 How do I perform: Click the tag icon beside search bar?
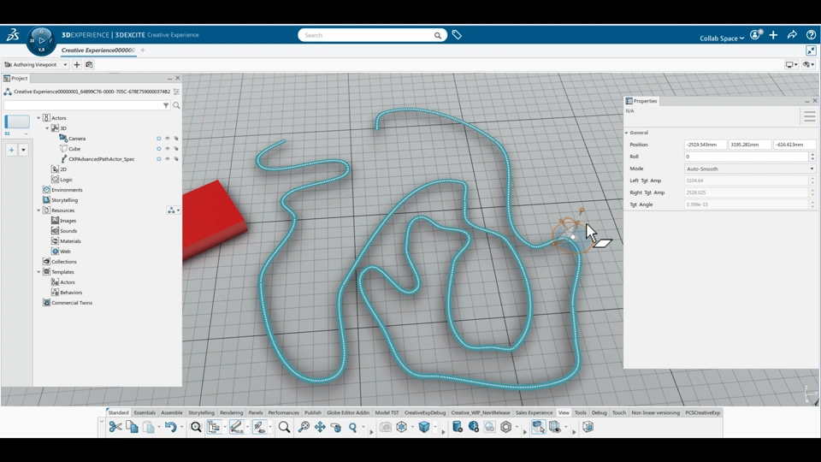pyautogui.click(x=457, y=34)
